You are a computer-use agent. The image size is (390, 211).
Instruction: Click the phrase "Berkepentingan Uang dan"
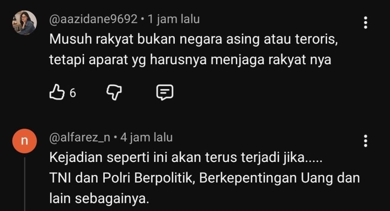pos(280,178)
